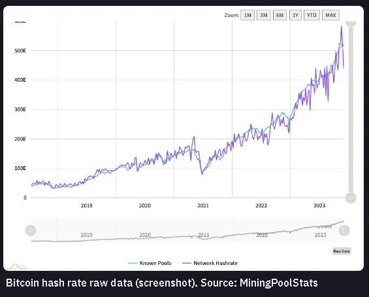Click the Network Hashrate legend line icon

(x=187, y=263)
